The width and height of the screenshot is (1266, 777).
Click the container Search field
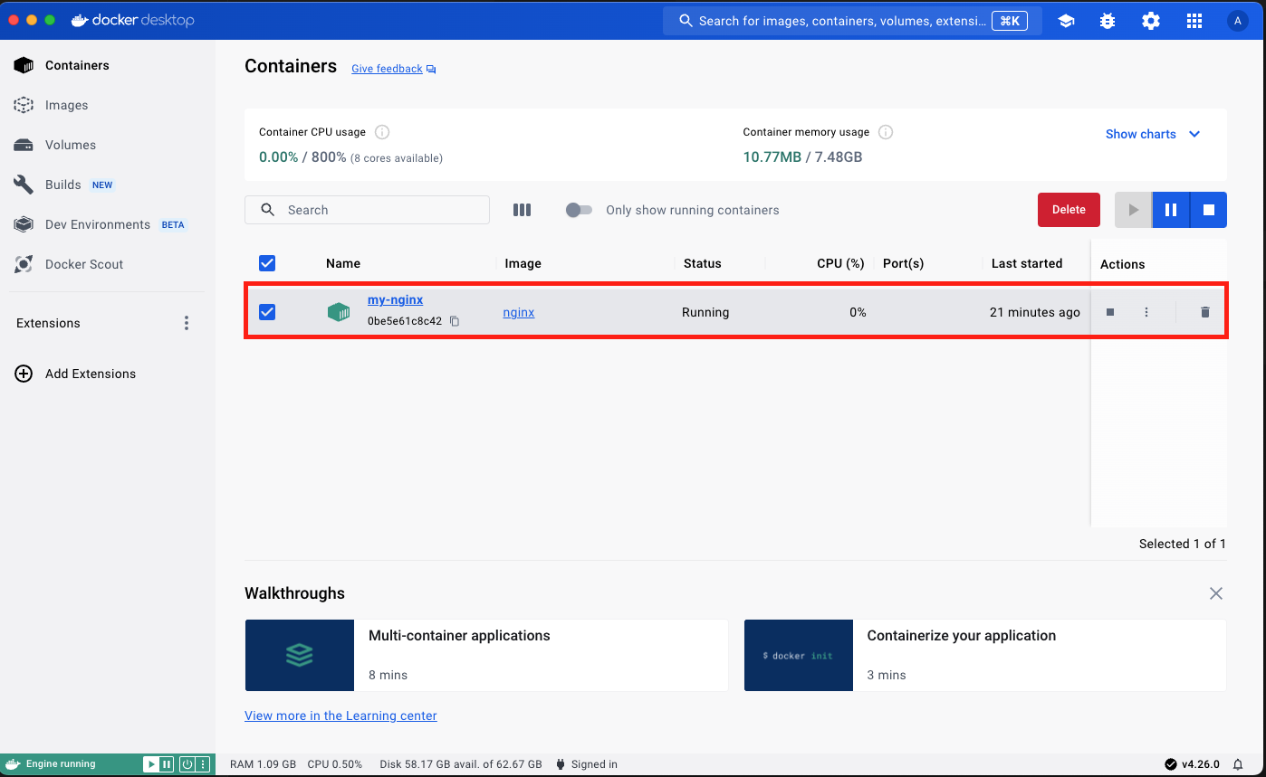pos(367,210)
